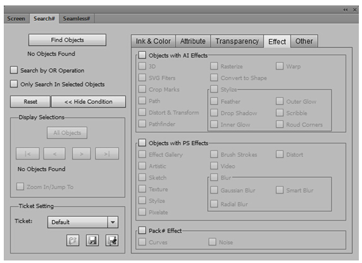Image resolution: width=362 pixels, height=263 pixels.
Task: Go to next found object arrow
Action: click(81, 154)
